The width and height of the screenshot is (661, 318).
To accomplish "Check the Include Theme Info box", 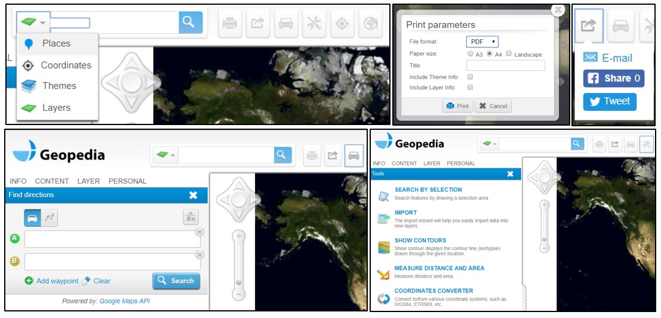I will click(471, 77).
